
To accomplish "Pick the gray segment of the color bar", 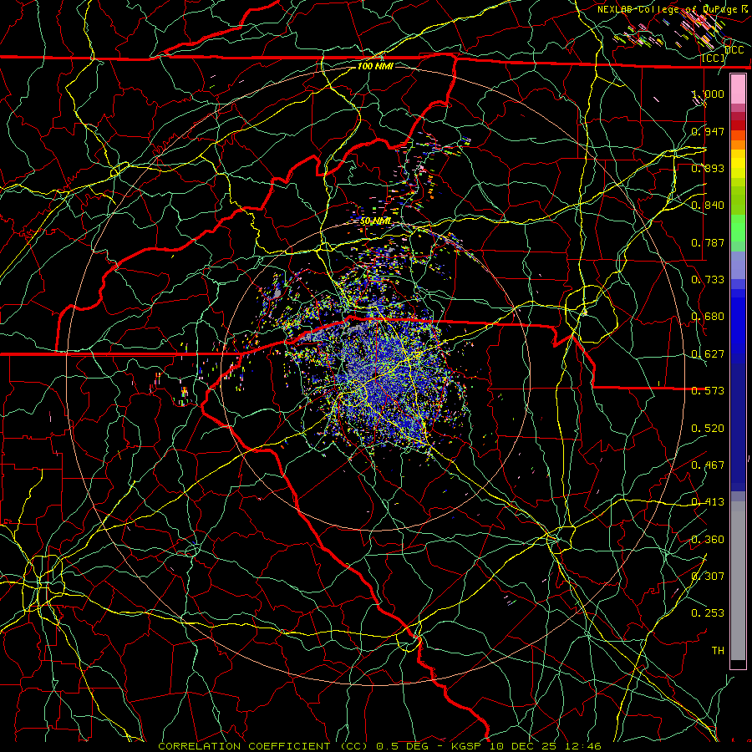I will coord(738,581).
